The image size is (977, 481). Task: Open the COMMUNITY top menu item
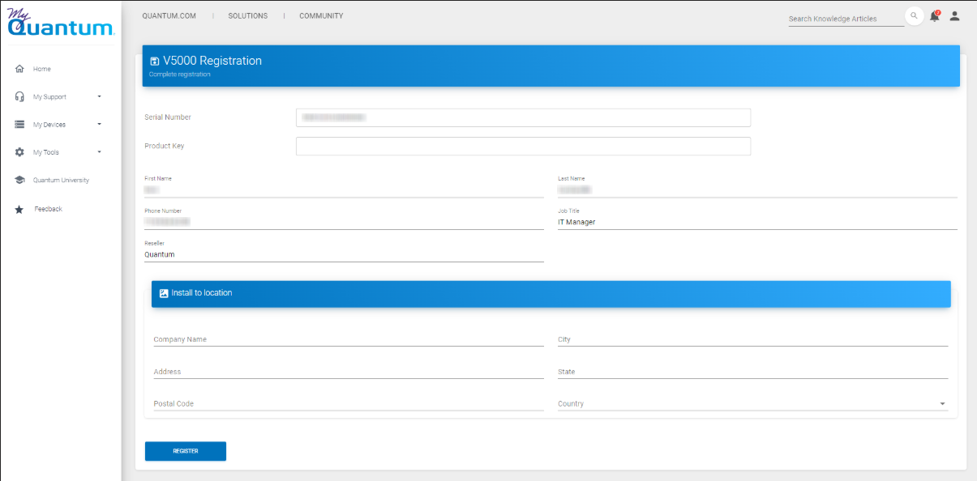[x=321, y=16]
